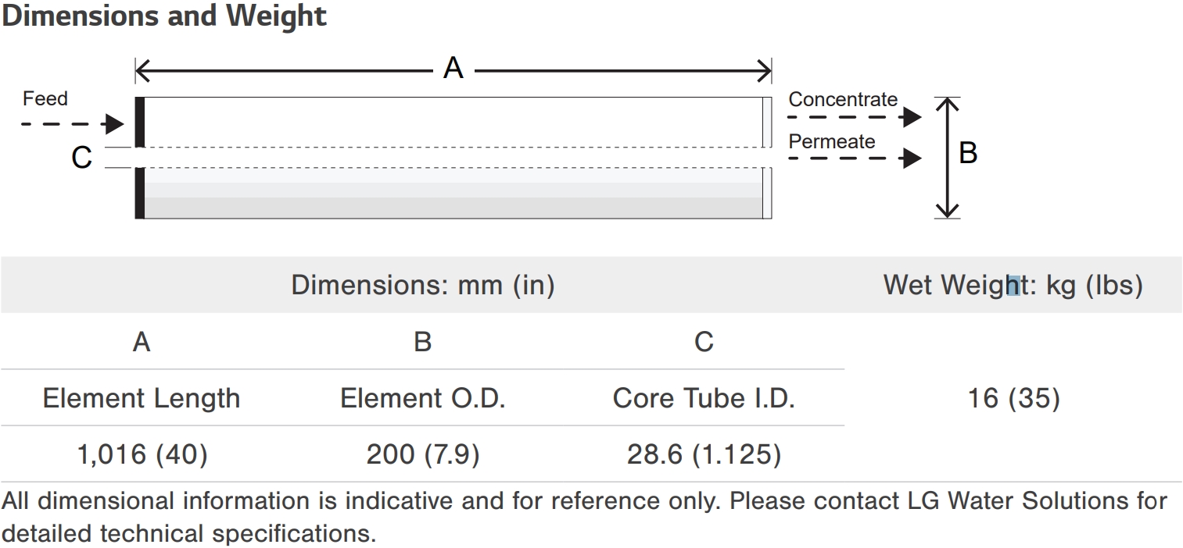This screenshot has width=1183, height=548.
Task: Click the LG Water Solutions disclaimer text
Action: click(585, 517)
